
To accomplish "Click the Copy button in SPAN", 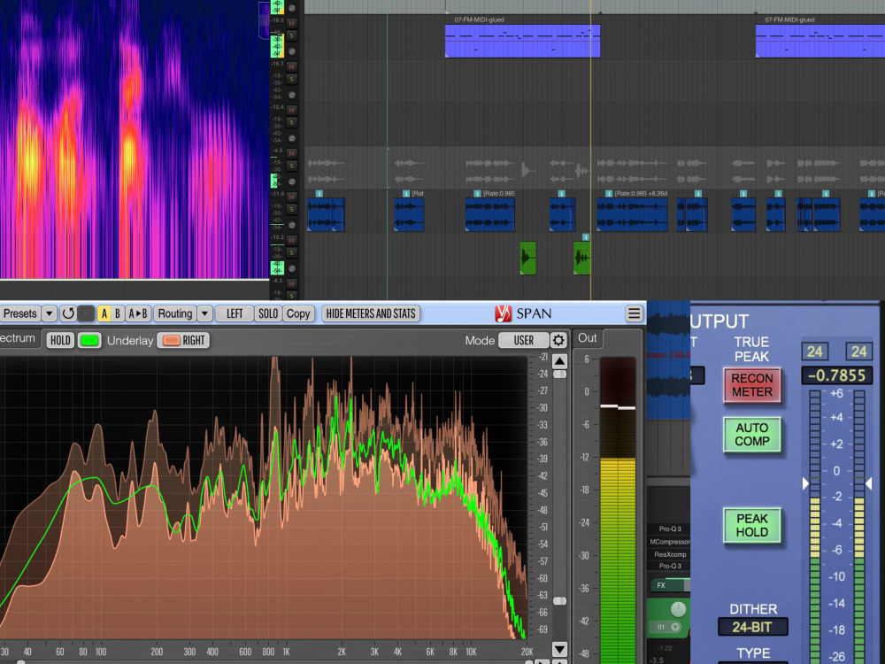I will pos(298,313).
